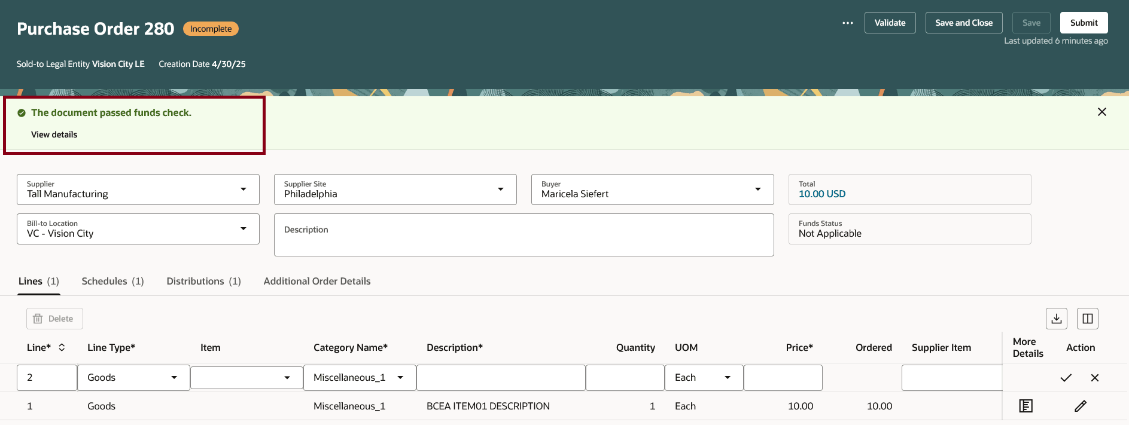Viewport: 1129px width, 425px height.
Task: Open Additional Order Details tab
Action: pos(317,281)
